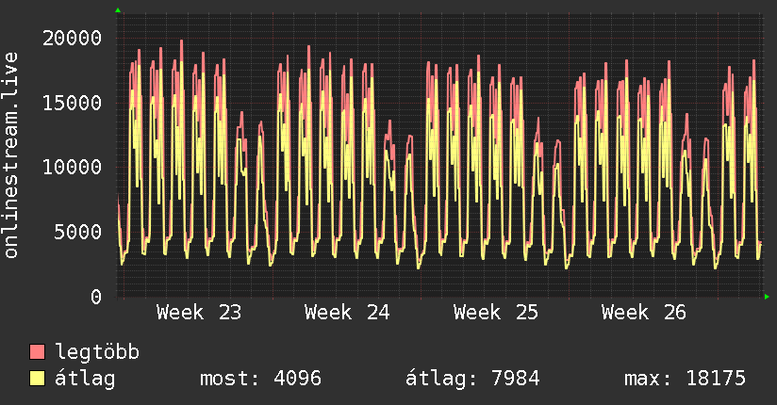
Task: Click the yellow átlag legend swatch
Action: [37, 378]
